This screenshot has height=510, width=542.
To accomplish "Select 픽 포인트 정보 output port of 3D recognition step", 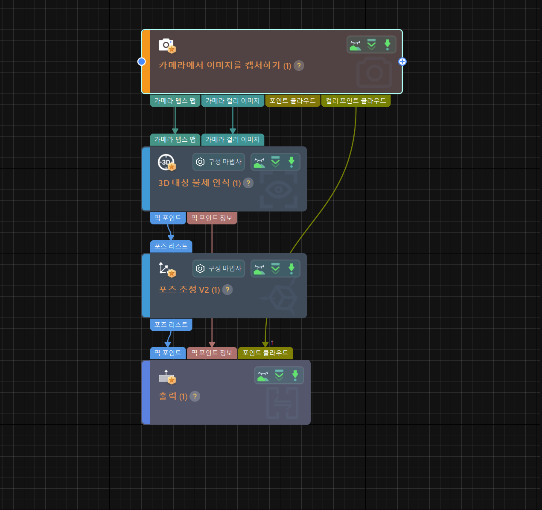I will click(212, 218).
